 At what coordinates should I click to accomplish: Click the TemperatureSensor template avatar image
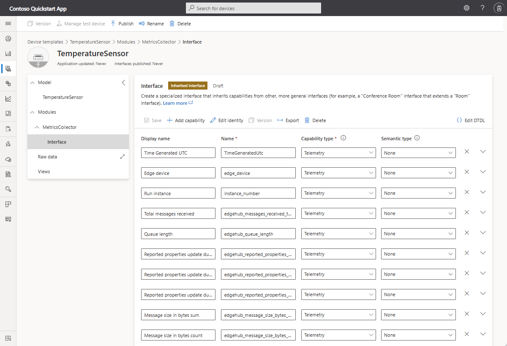click(38, 57)
